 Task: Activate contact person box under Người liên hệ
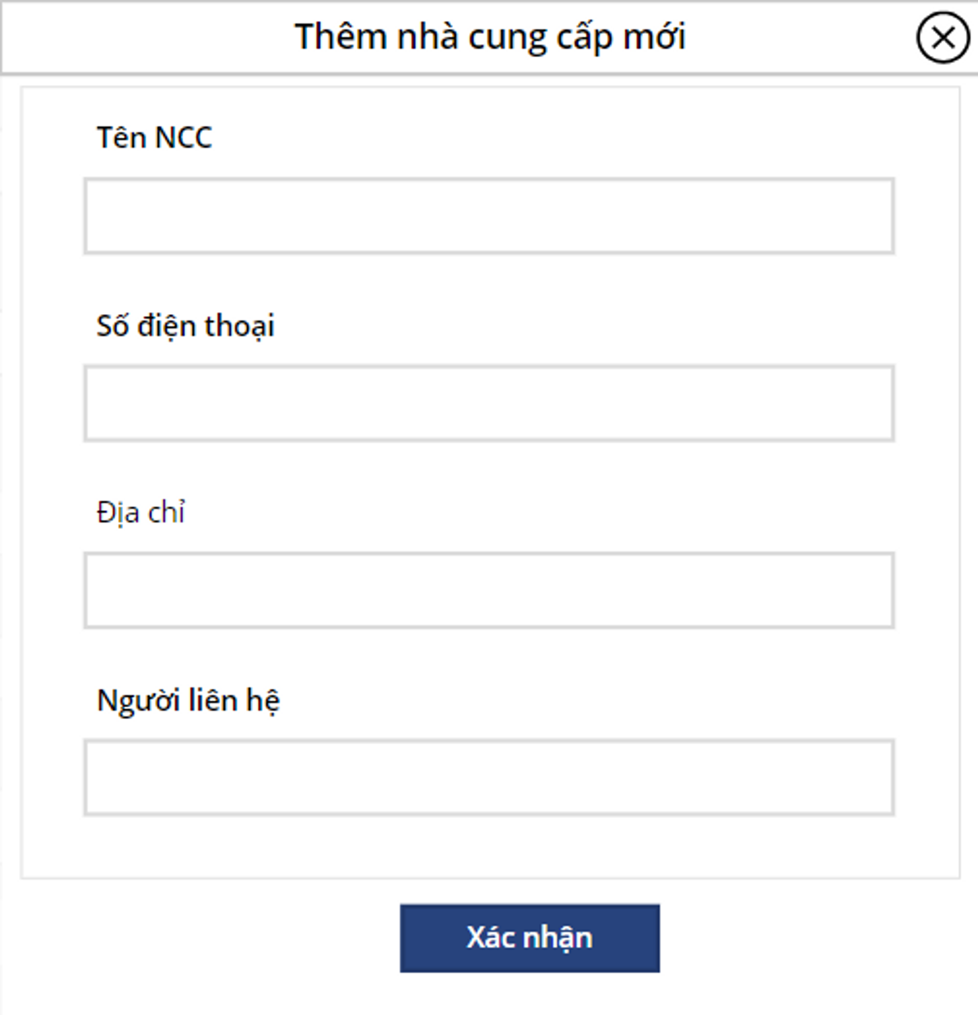489,777
